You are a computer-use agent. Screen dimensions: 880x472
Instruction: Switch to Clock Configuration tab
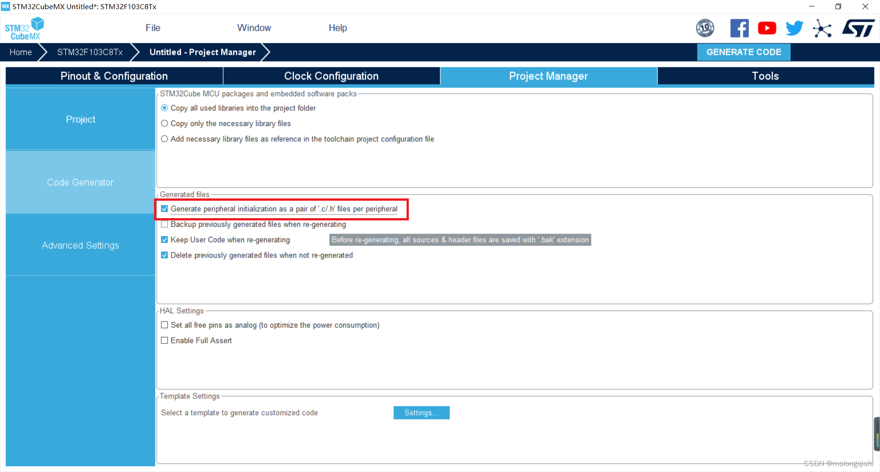[331, 76]
